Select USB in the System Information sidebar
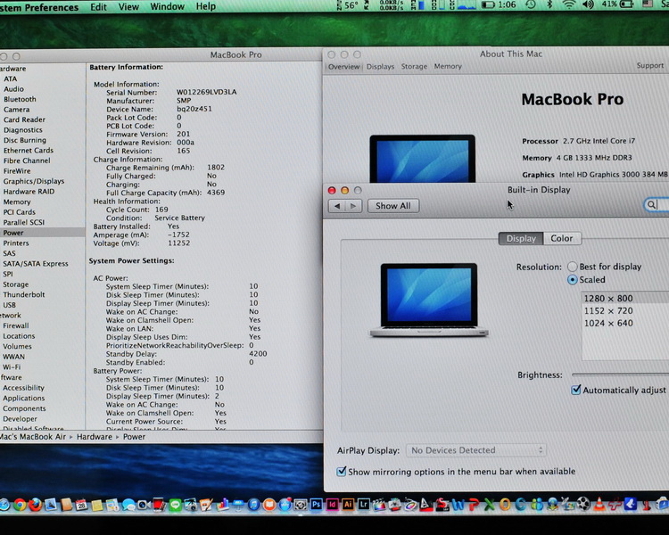669x535 pixels. click(x=9, y=305)
